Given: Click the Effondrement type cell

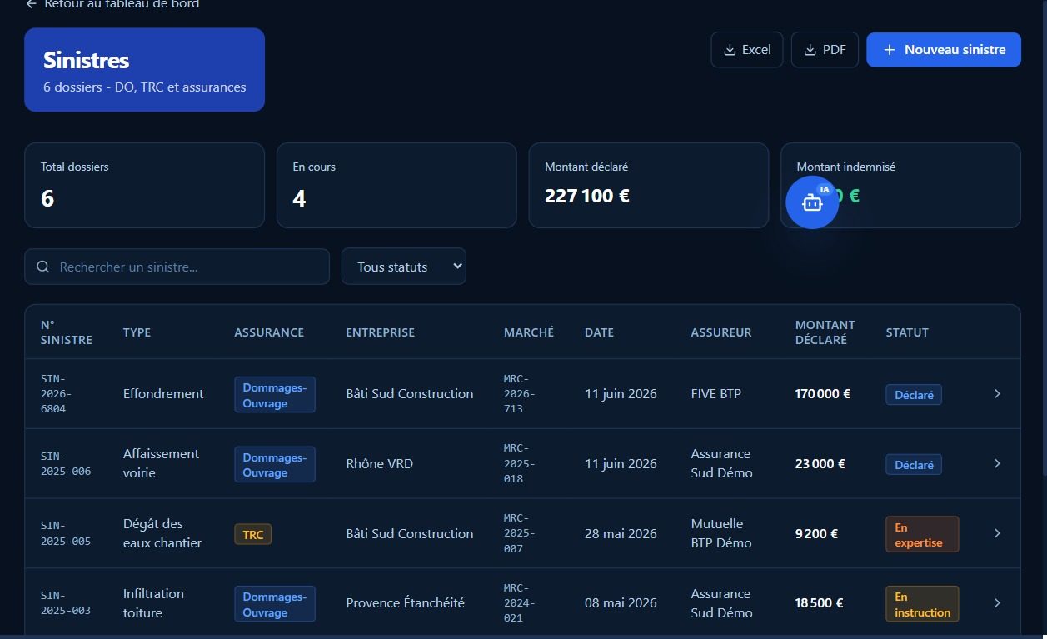Looking at the screenshot, I should pyautogui.click(x=163, y=393).
